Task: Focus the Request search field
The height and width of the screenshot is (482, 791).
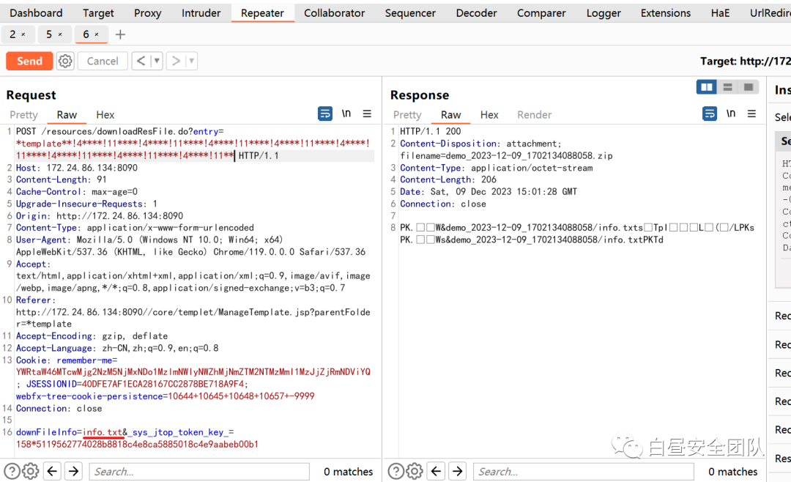Action: pos(199,472)
